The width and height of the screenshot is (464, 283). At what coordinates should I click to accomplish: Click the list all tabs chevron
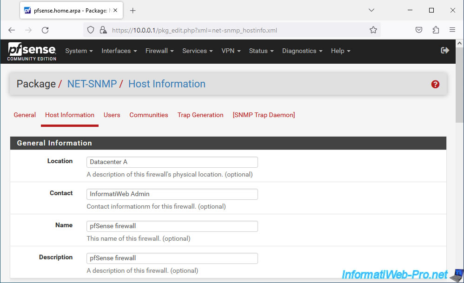[371, 10]
